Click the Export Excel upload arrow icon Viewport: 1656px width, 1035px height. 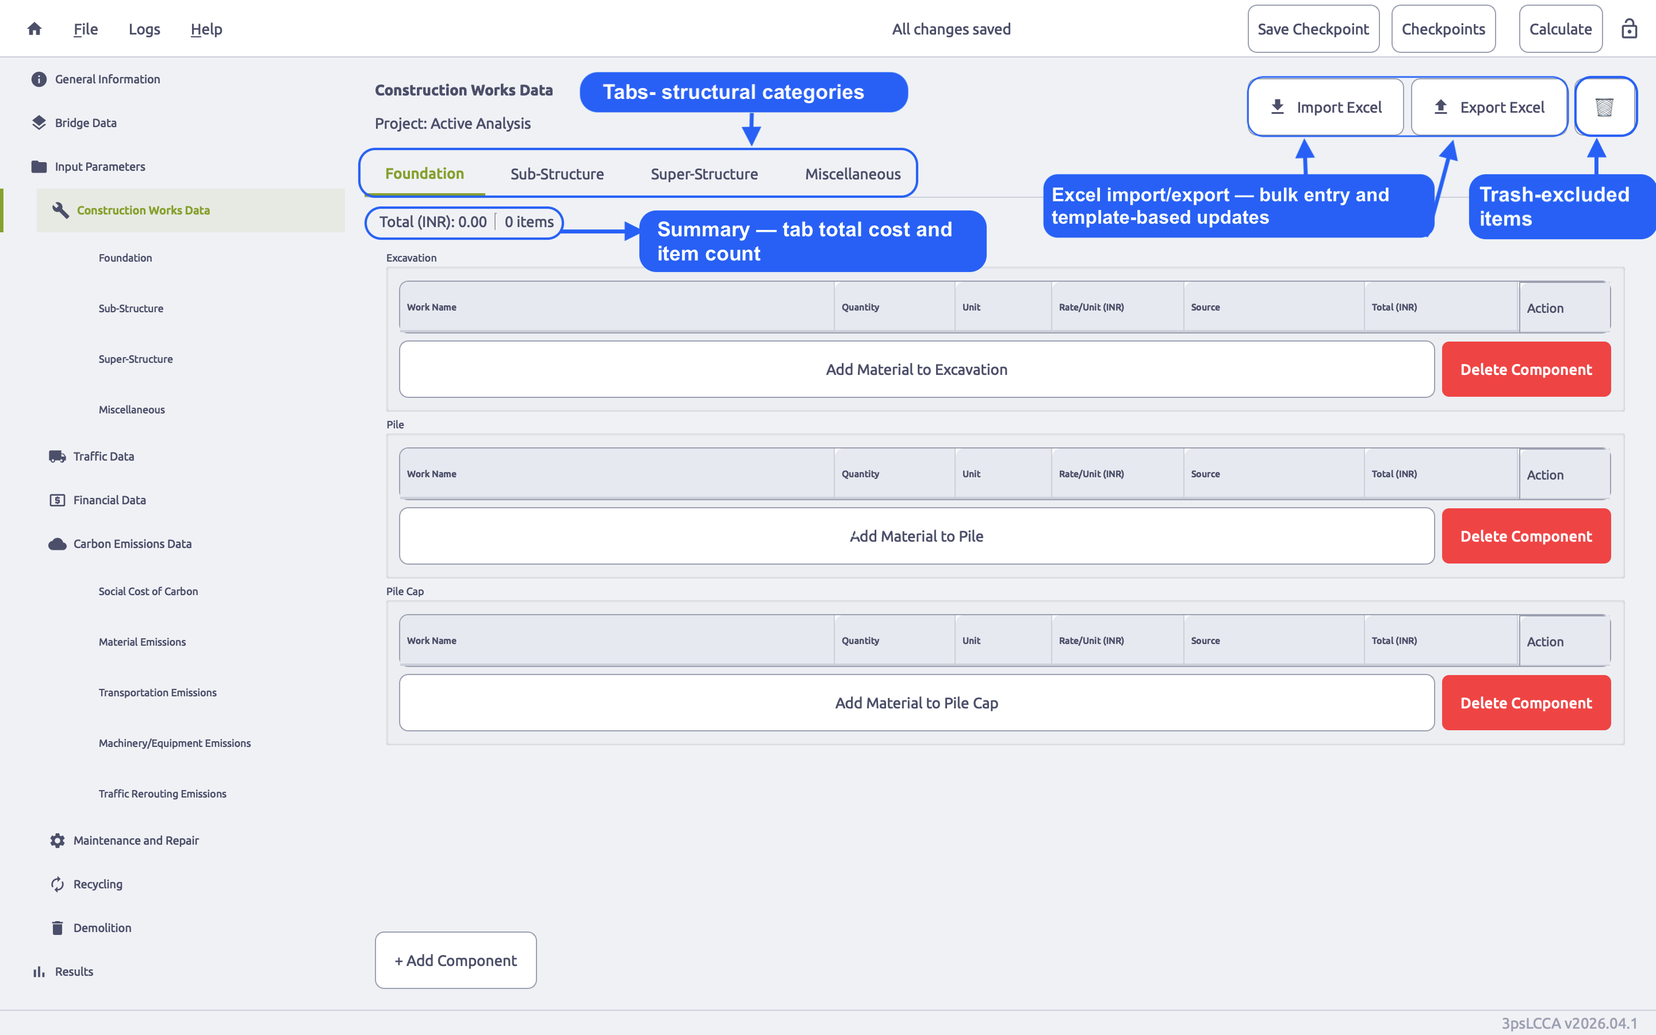click(x=1440, y=107)
